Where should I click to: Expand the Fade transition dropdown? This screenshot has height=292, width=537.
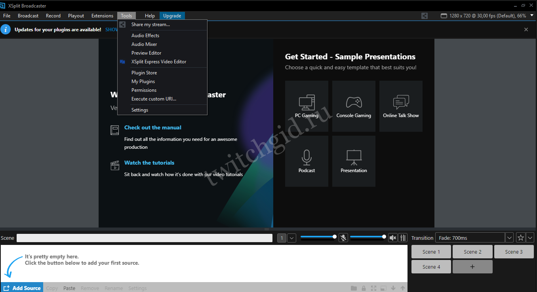point(510,238)
